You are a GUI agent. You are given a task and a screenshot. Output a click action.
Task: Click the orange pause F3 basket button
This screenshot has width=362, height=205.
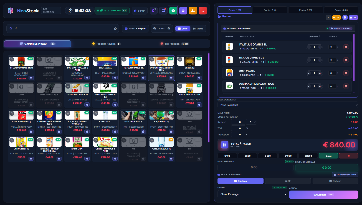[337, 17]
